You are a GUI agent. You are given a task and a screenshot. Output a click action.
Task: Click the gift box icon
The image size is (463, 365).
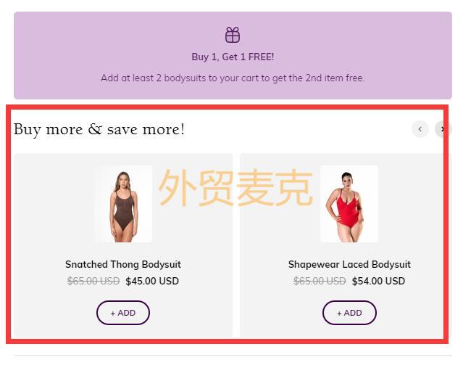click(x=233, y=35)
